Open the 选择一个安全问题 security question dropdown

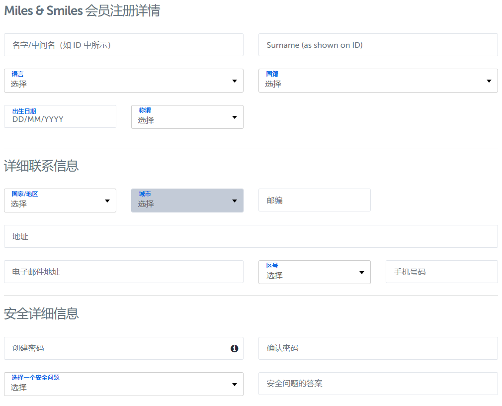click(x=123, y=384)
